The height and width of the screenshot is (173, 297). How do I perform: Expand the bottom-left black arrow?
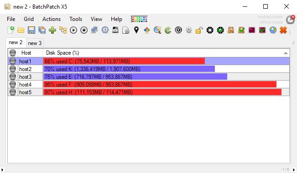2,170
